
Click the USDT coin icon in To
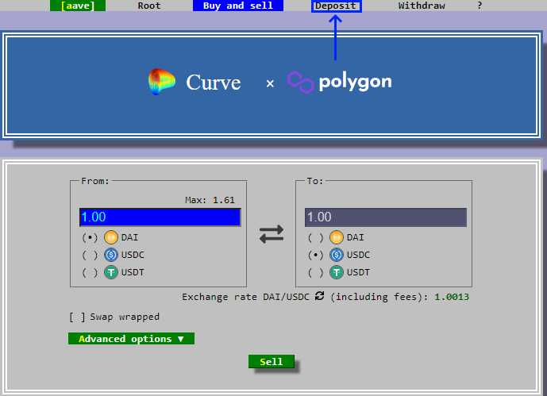tap(337, 272)
